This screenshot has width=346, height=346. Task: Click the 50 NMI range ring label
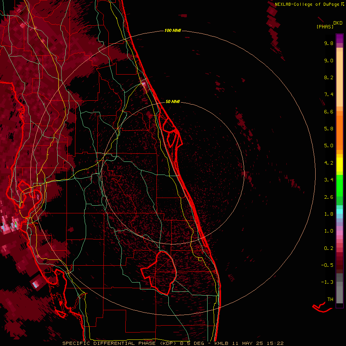pos(173,101)
